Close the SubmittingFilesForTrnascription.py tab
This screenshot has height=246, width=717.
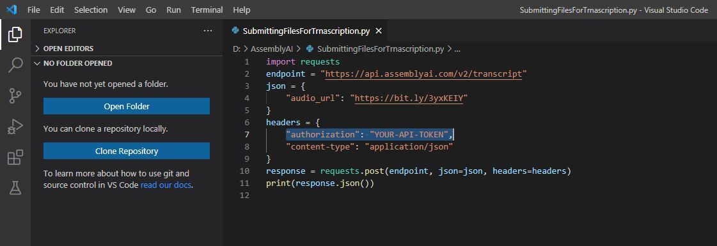pyautogui.click(x=379, y=31)
